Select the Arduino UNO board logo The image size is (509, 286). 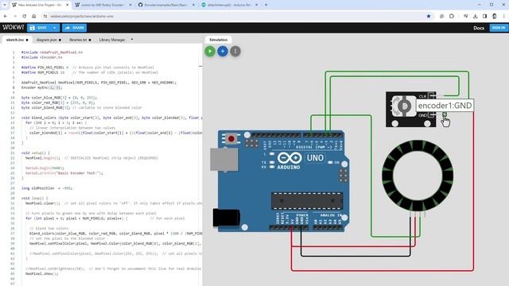pos(289,158)
